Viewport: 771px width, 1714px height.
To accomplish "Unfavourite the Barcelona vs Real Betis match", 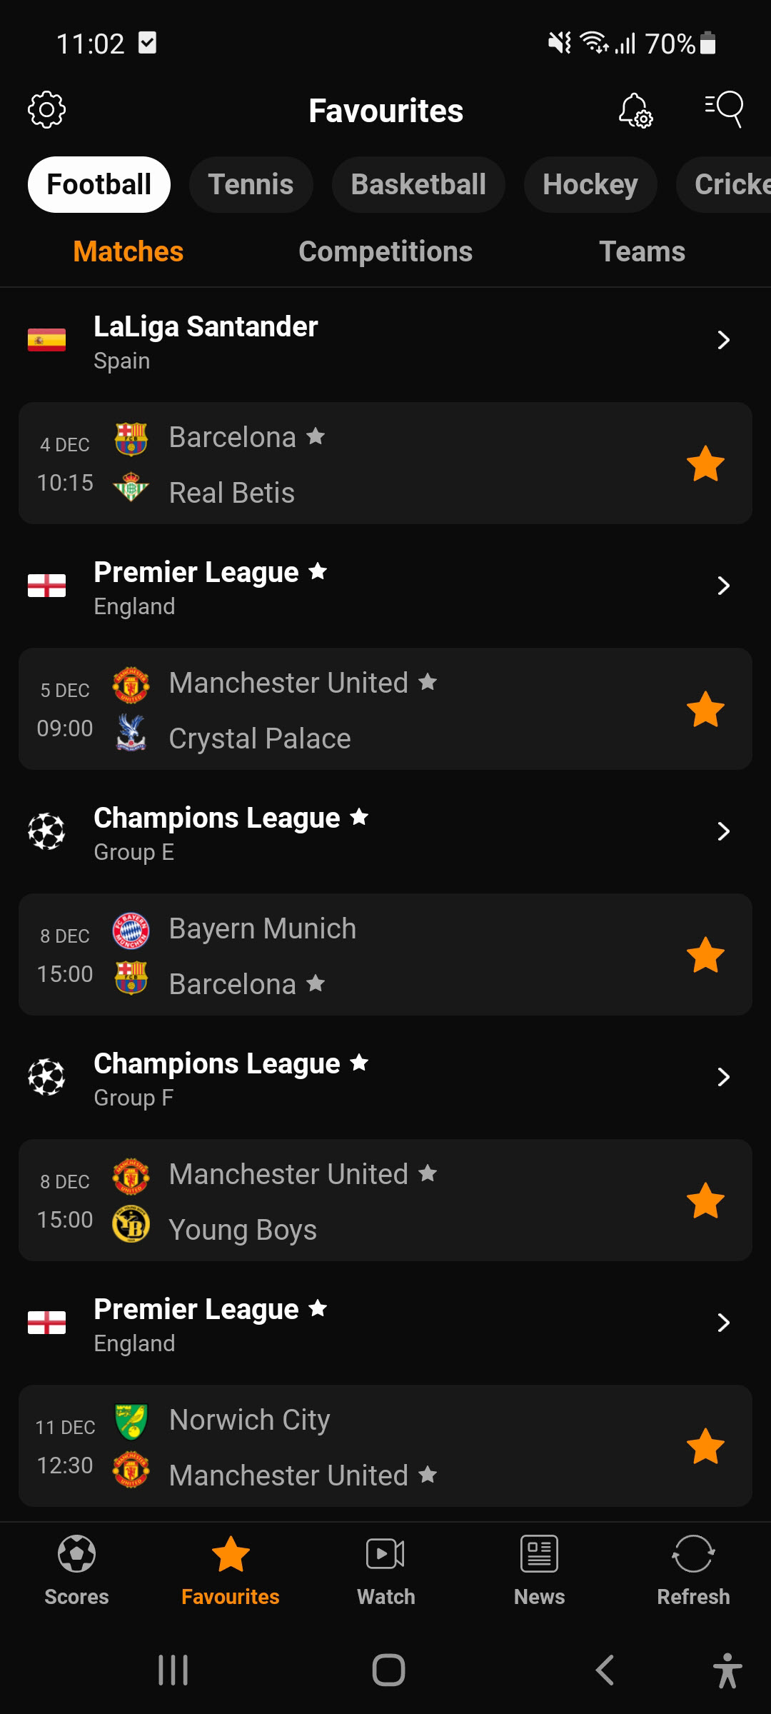I will click(705, 463).
